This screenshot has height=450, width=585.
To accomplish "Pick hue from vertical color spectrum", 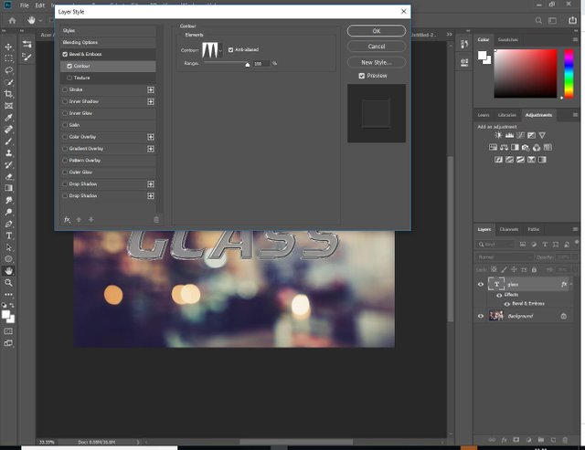I will click(x=569, y=74).
